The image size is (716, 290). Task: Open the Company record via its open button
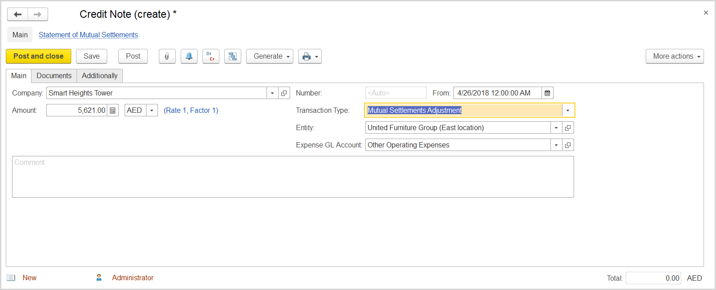284,93
